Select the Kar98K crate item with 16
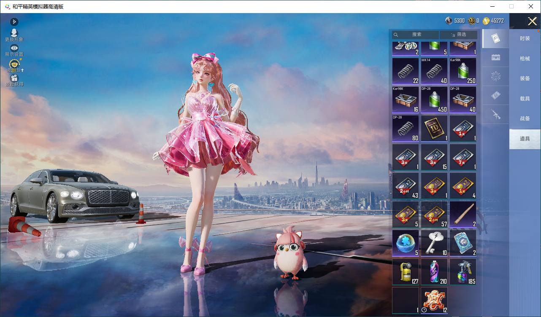Screen dimensions: 541x317 click(x=406, y=100)
